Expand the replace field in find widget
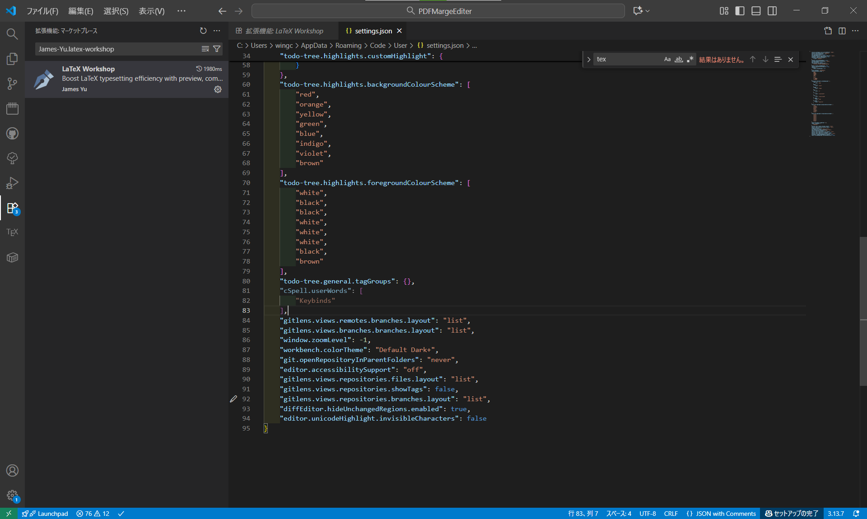The width and height of the screenshot is (867, 519). [589, 60]
